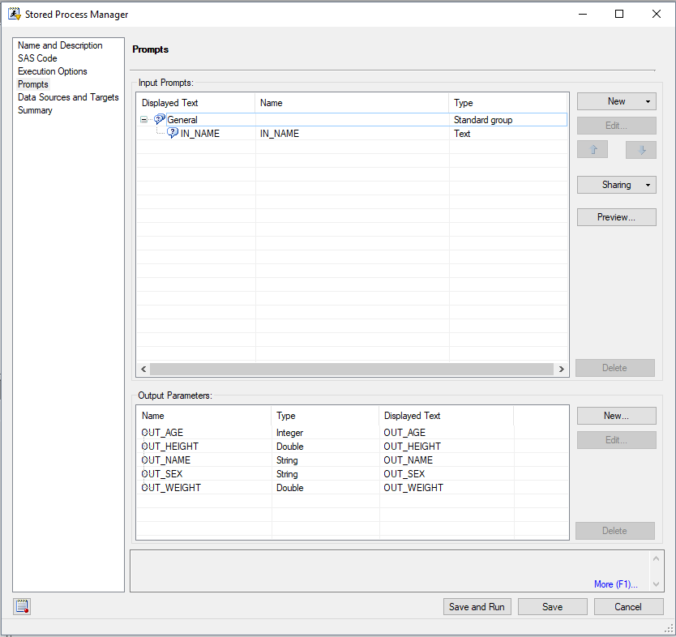Switch to the SAS Code page
Image resolution: width=676 pixels, height=637 pixels.
(36, 58)
